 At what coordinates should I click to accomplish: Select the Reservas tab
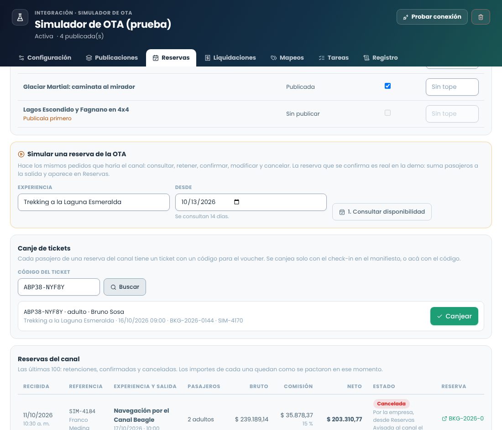171,58
